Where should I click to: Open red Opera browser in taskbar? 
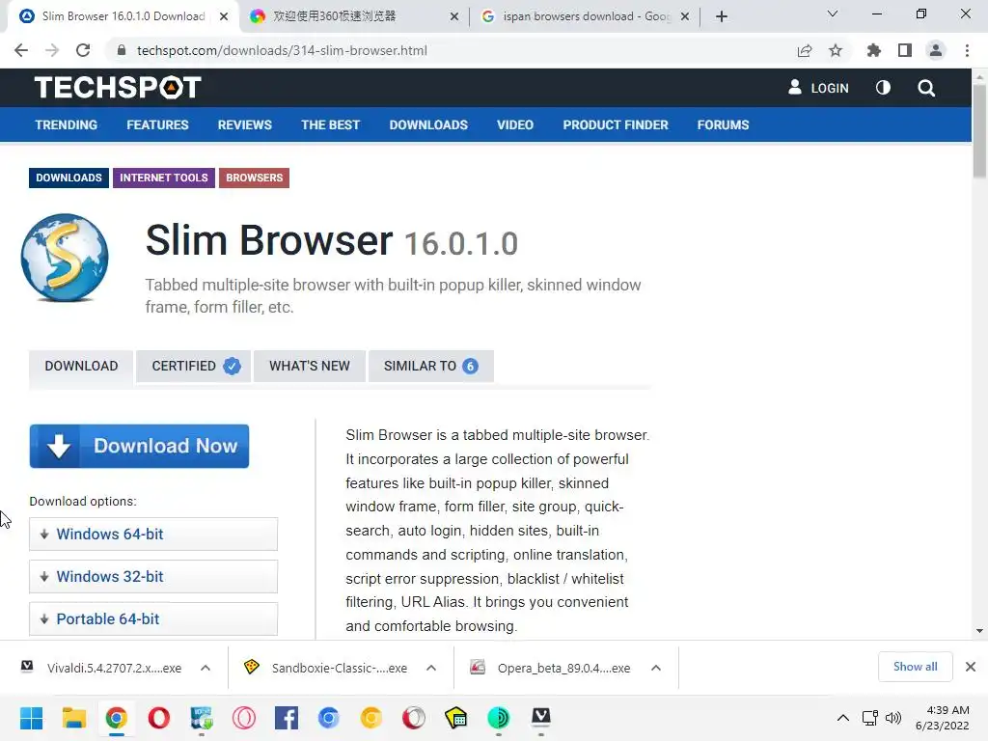pyautogui.click(x=159, y=718)
